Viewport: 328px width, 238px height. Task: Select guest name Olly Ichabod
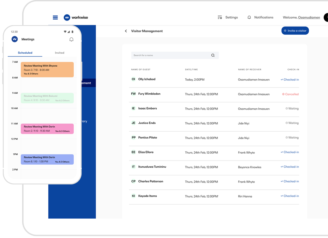[x=147, y=79]
